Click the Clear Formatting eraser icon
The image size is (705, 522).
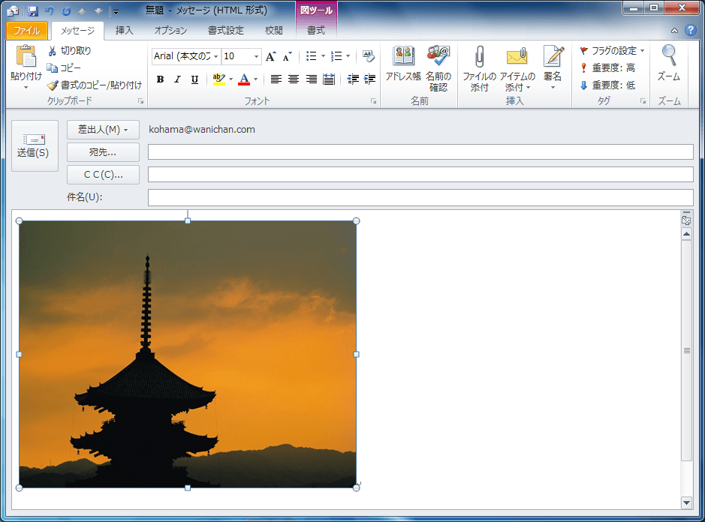pos(368,56)
